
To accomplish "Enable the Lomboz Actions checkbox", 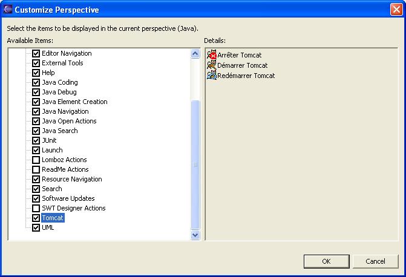I will tap(36, 160).
